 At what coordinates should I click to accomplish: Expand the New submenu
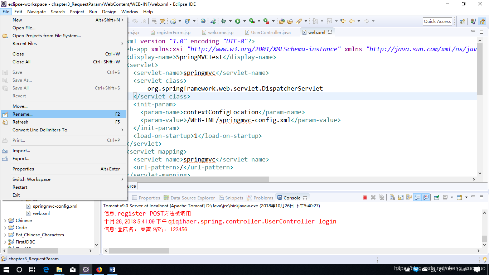[x=64, y=20]
